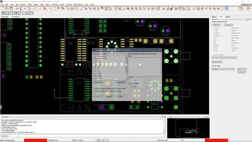The width and height of the screenshot is (252, 142).
Task: Click the Copy tool icon
Action: tap(21, 9)
